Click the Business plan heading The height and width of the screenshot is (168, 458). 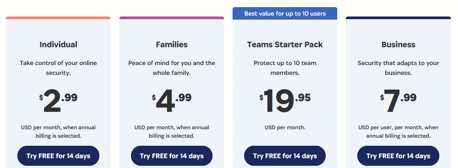[x=398, y=45]
